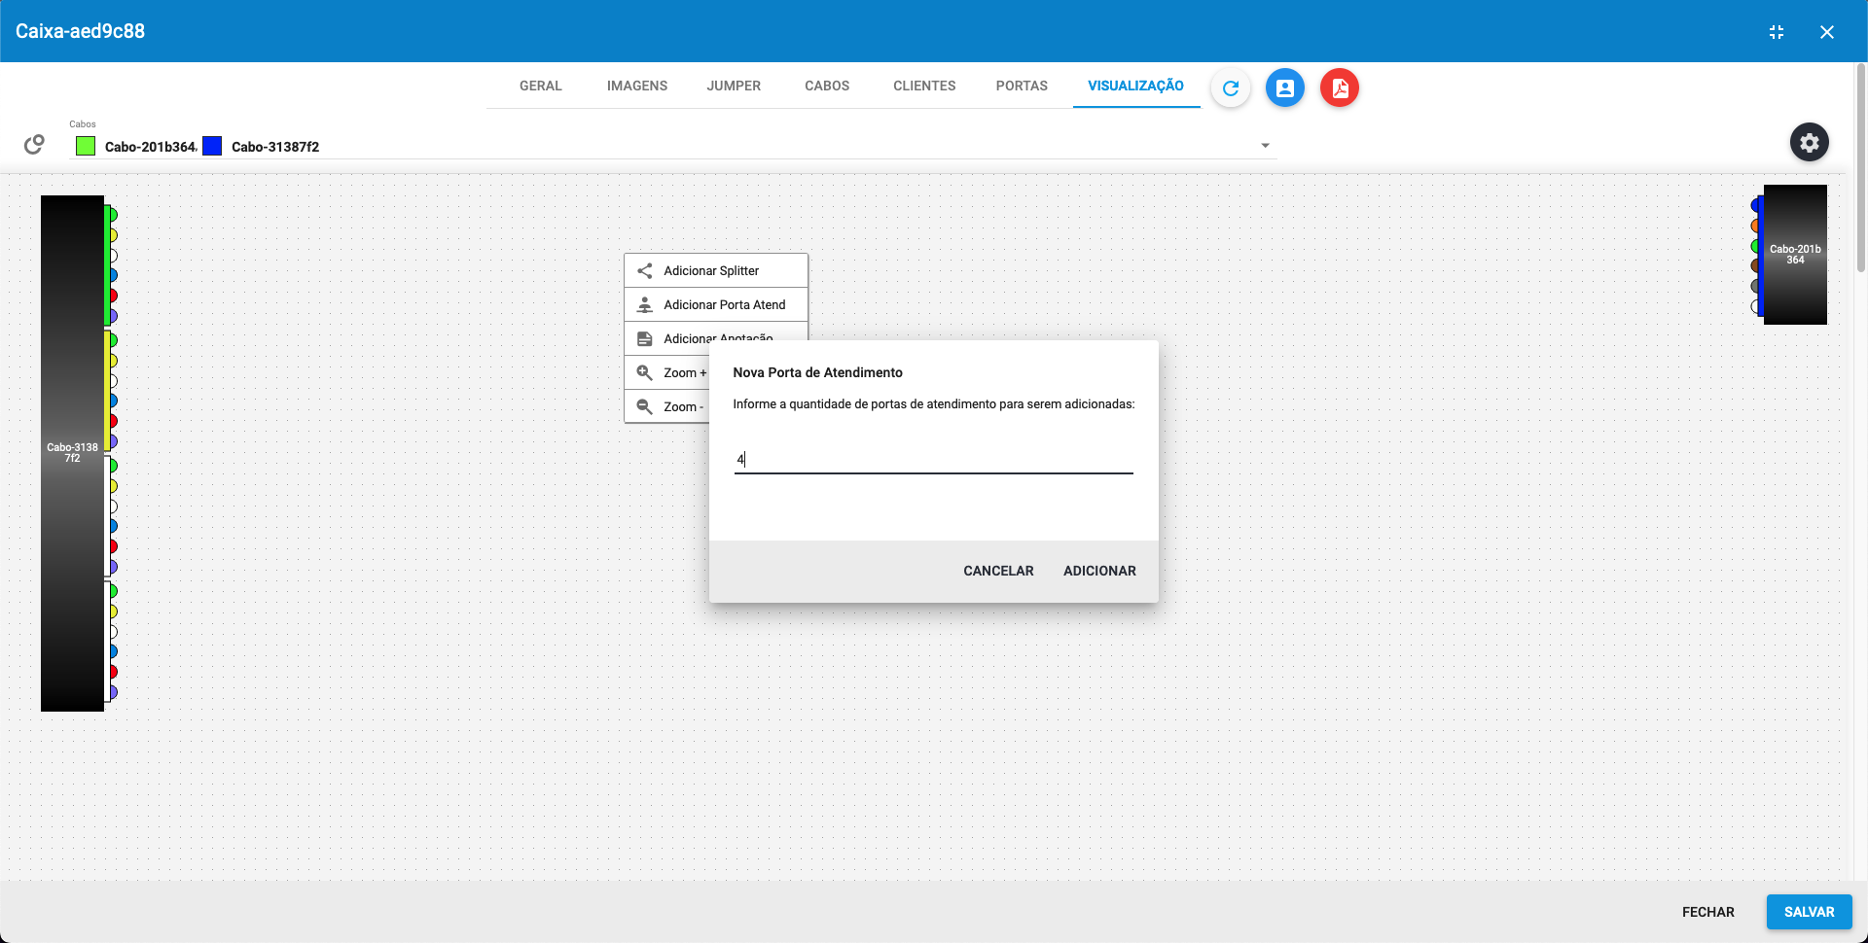Image resolution: width=1868 pixels, height=943 pixels.
Task: Click the dialog title Nova Porta de Atendimento
Action: coord(817,372)
